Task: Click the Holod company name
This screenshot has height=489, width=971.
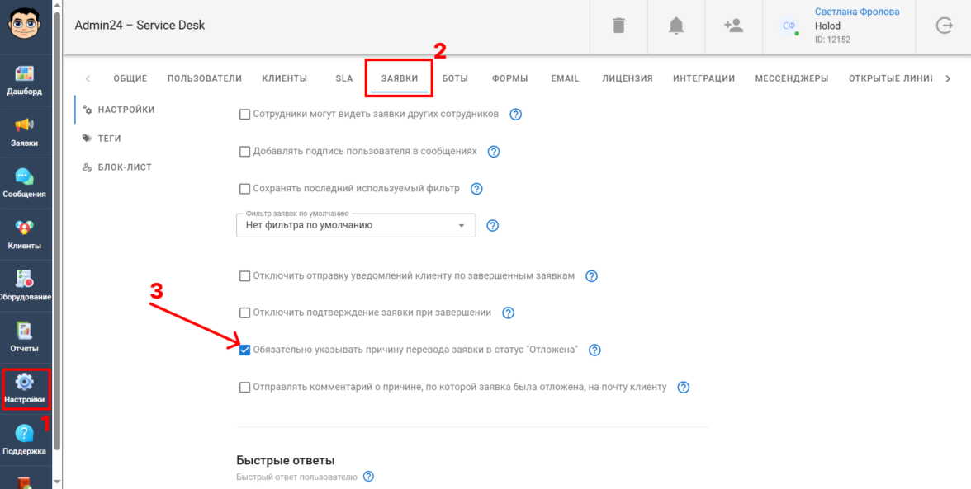Action: coord(827,26)
